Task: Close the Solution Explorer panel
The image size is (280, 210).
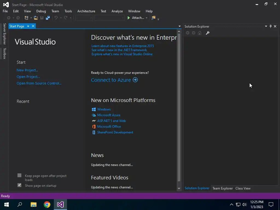Action: tap(275, 27)
